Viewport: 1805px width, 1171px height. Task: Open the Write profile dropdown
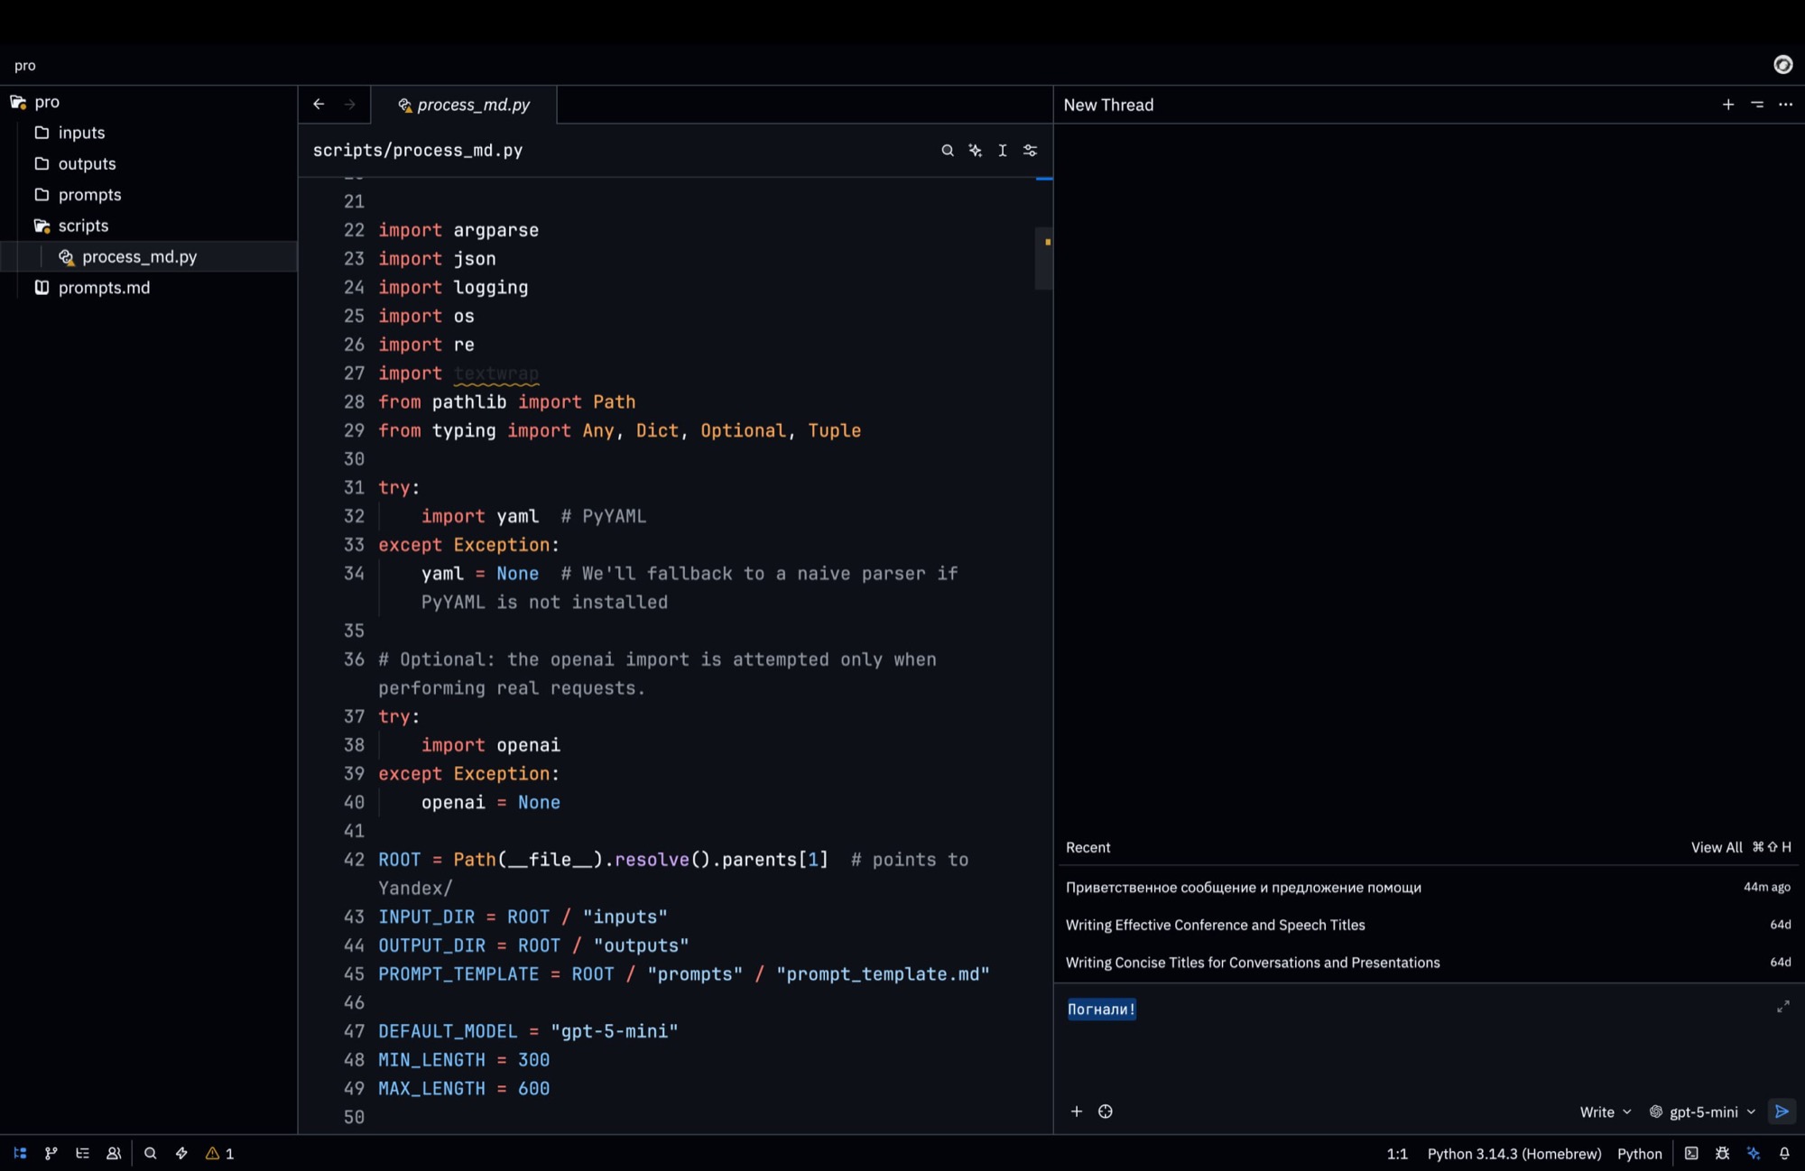tap(1606, 1111)
